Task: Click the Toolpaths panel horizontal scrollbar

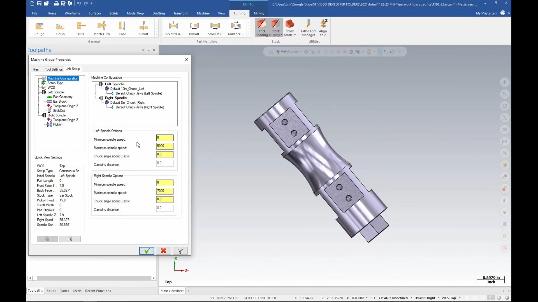Action: click(x=92, y=278)
